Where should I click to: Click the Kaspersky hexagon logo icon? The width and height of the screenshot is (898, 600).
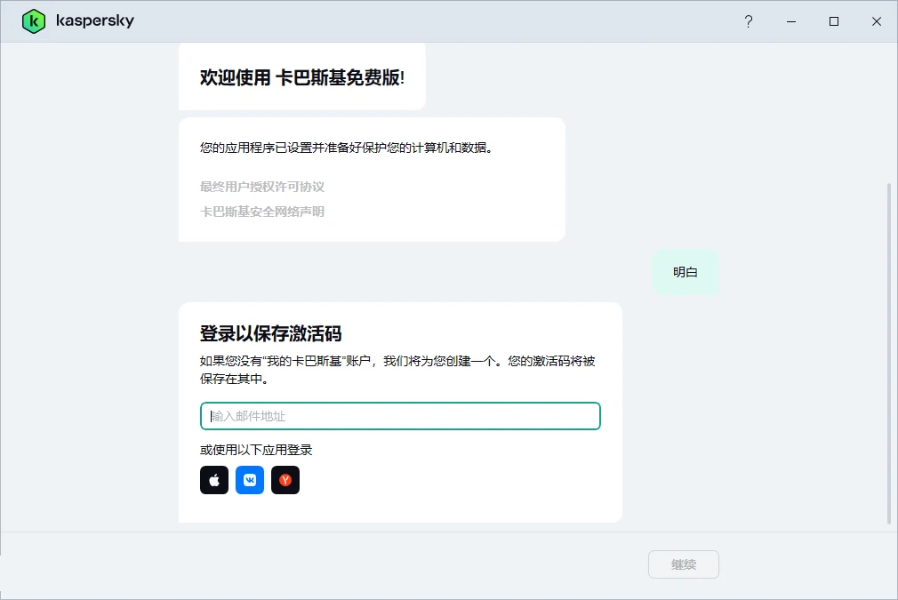click(34, 21)
